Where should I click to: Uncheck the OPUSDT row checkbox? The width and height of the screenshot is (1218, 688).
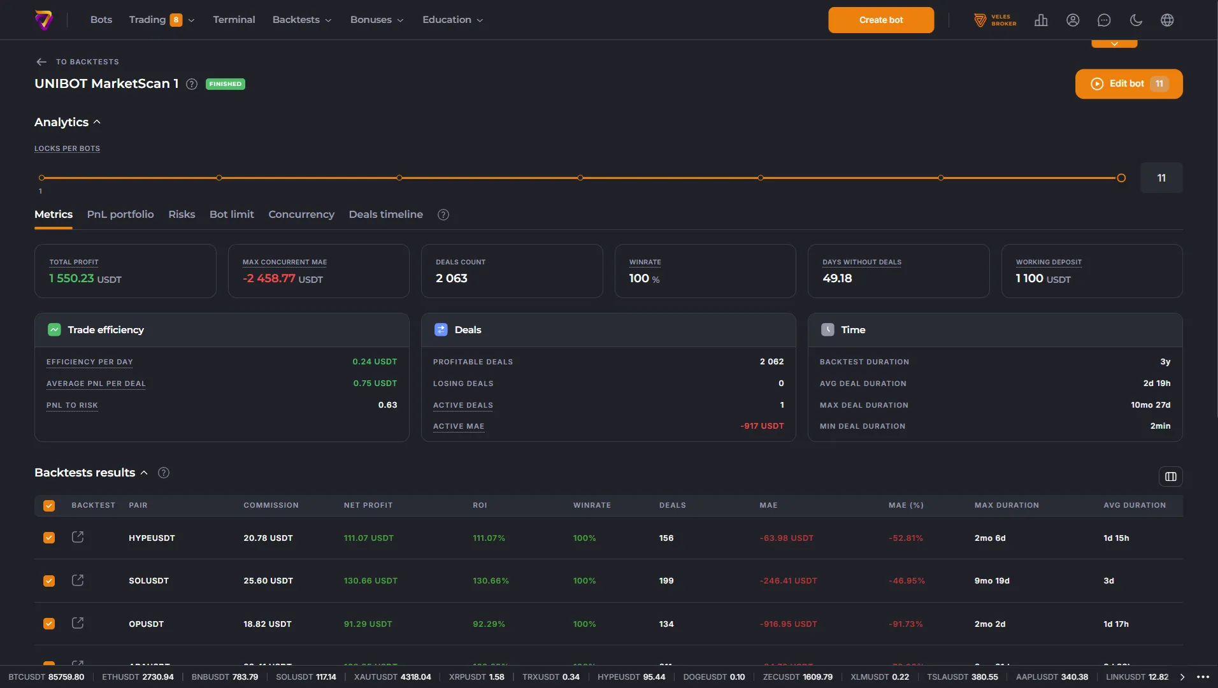[49, 624]
